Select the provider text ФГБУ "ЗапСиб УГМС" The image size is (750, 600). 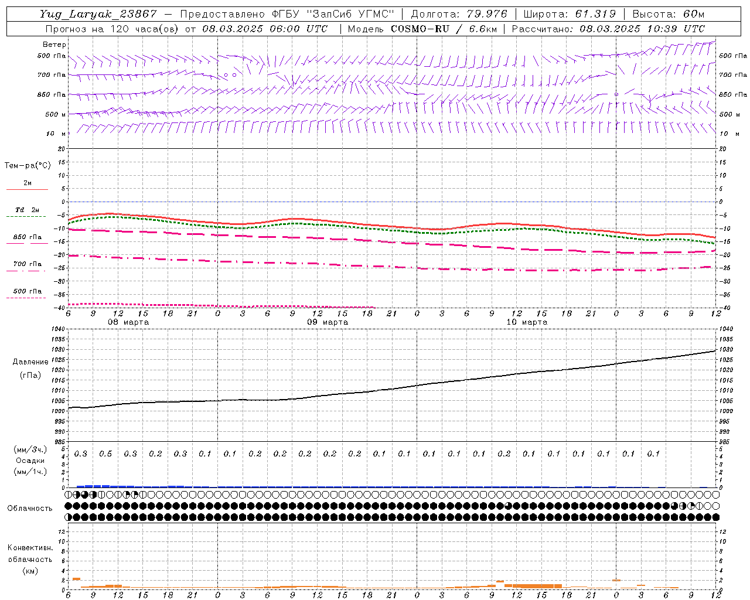tap(333, 14)
